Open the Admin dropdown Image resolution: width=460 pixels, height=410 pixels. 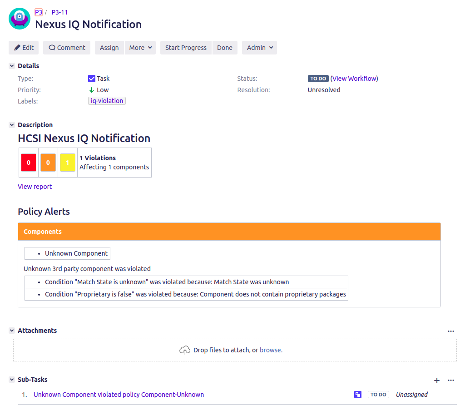pos(259,47)
